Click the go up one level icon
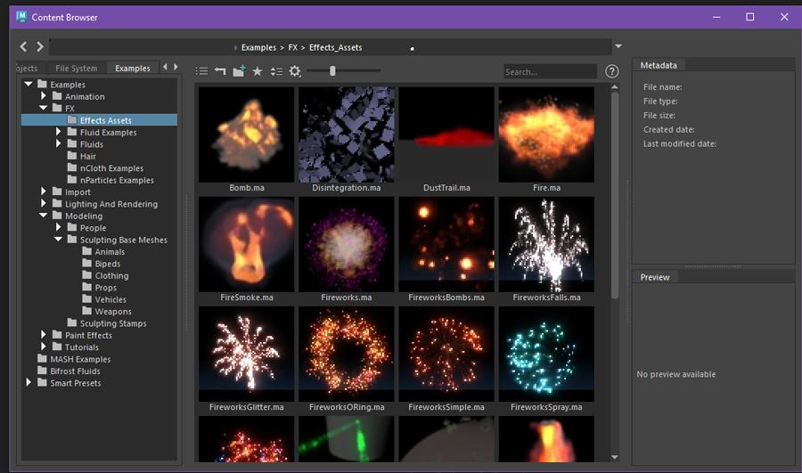Viewport: 802px width, 473px height. click(x=220, y=71)
